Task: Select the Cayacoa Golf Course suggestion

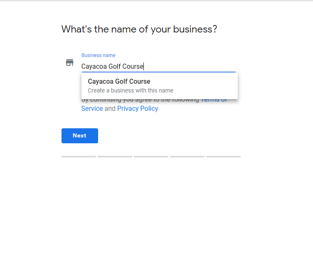Action: point(160,86)
